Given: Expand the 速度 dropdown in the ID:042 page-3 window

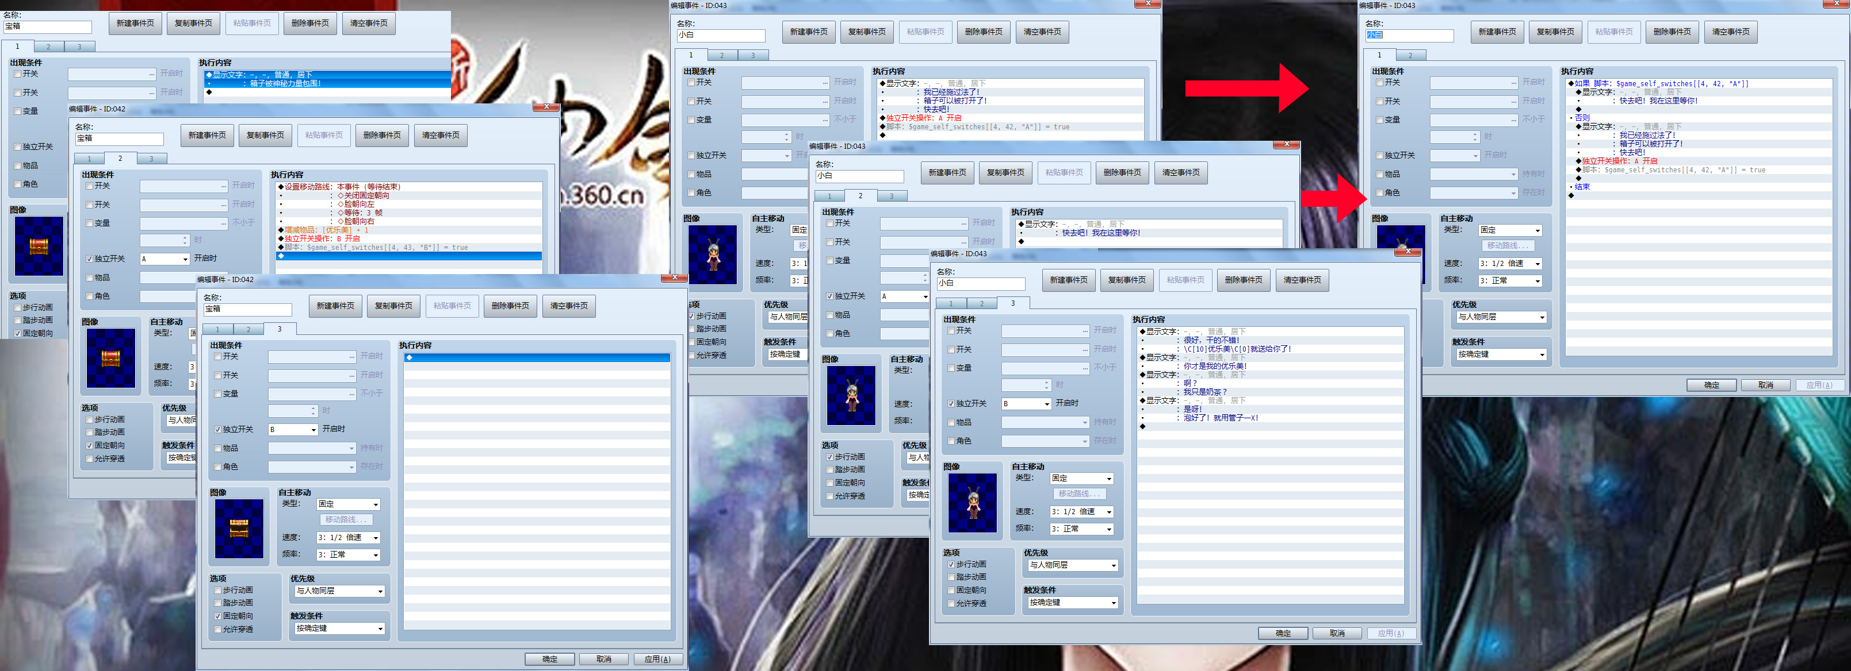Looking at the screenshot, I should point(349,538).
